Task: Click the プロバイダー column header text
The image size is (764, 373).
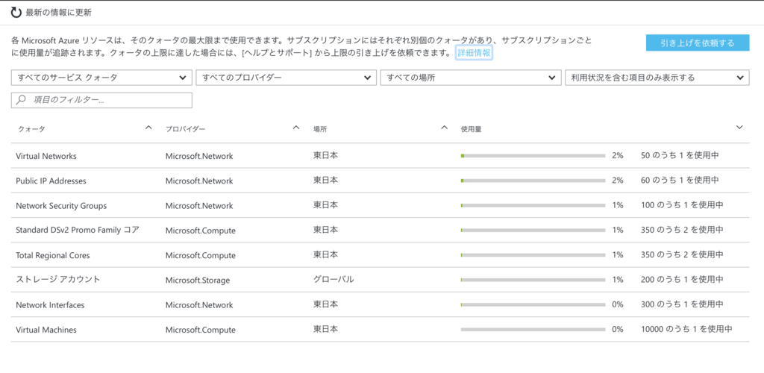Action: tap(185, 130)
